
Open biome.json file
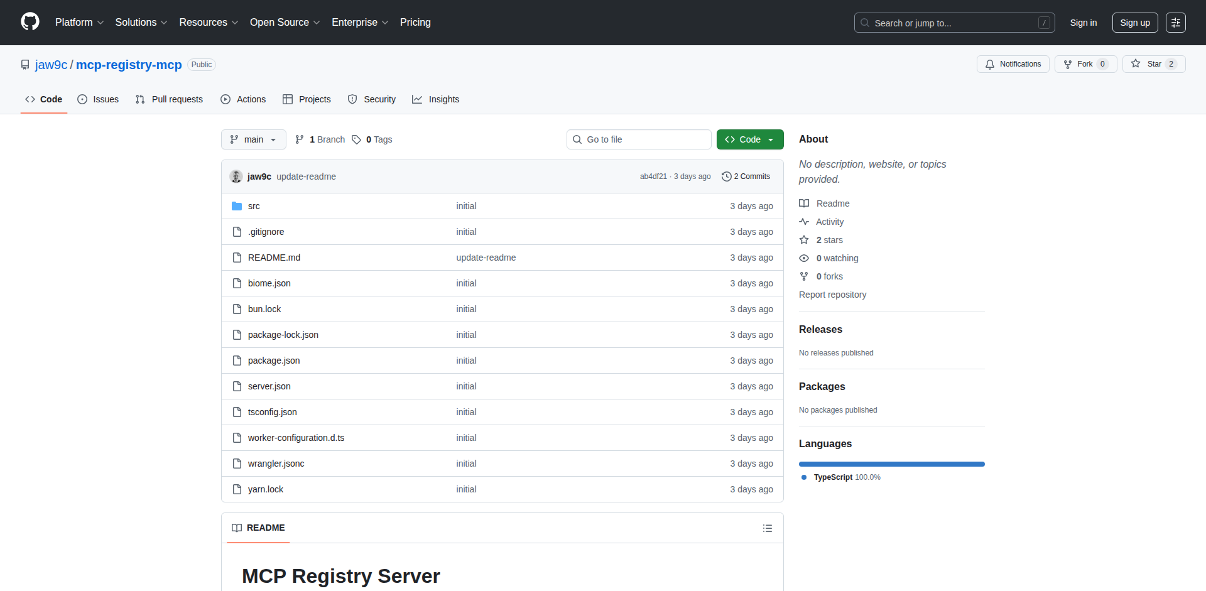pyautogui.click(x=269, y=283)
